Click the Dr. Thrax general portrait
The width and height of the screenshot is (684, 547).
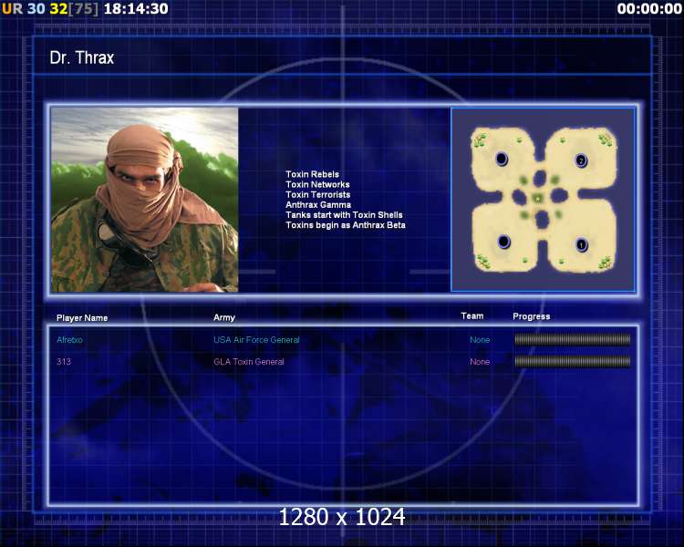[x=144, y=200]
